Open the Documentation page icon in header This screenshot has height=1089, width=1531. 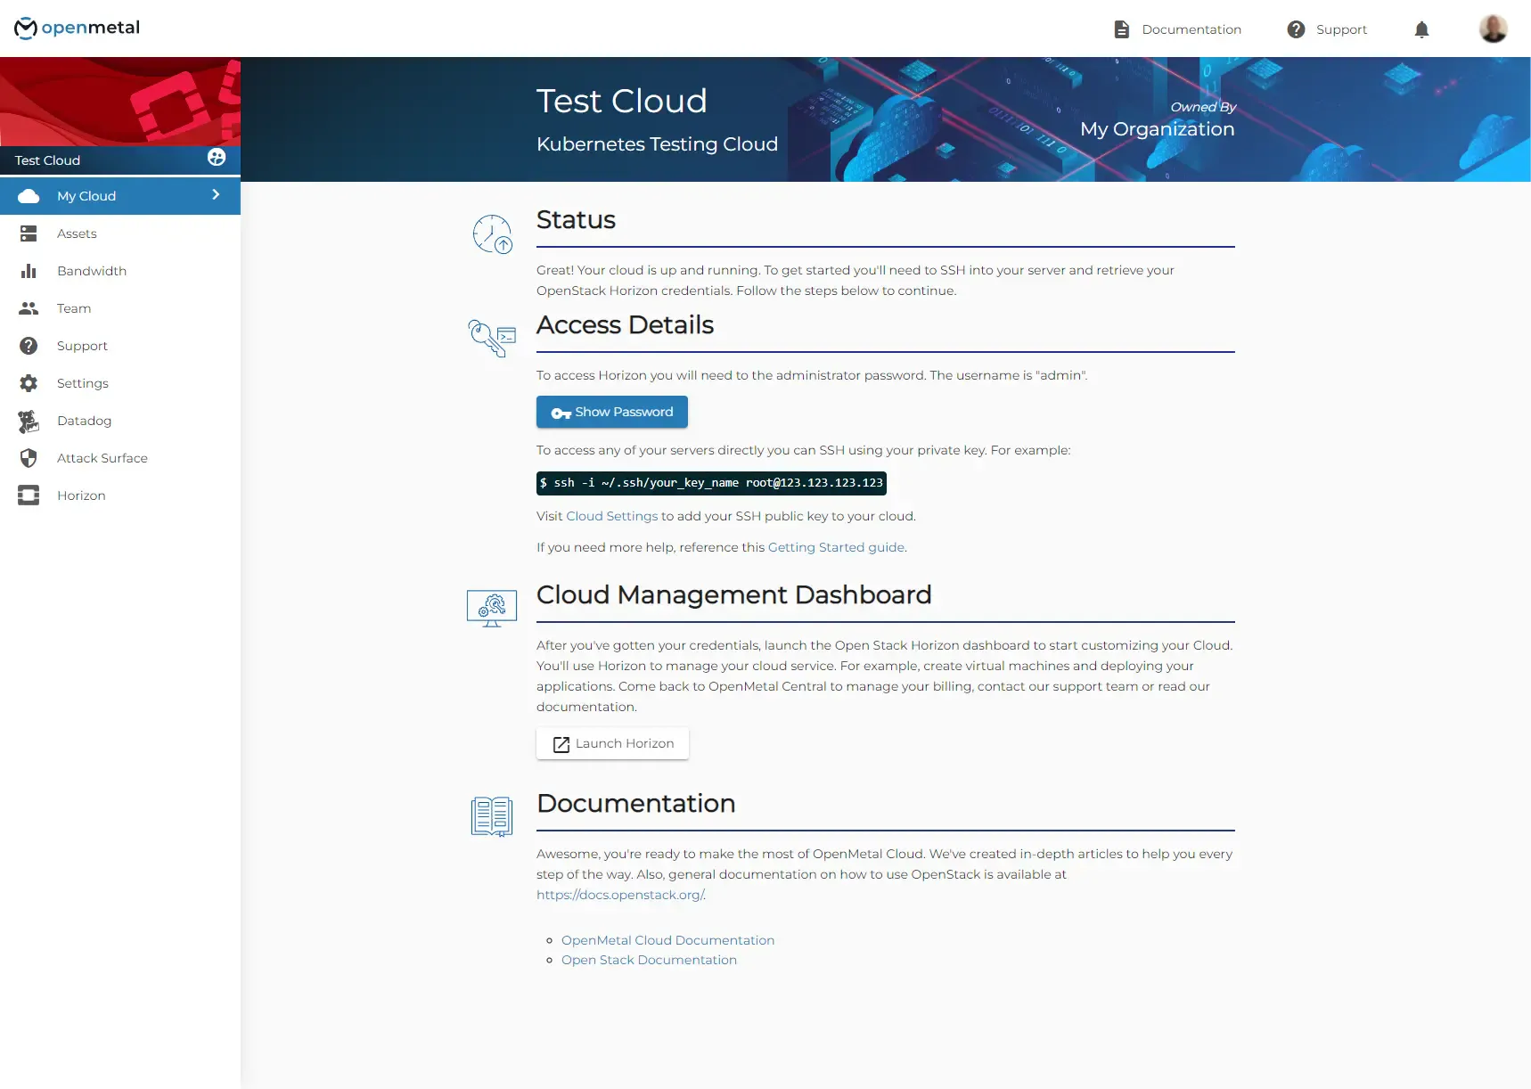click(x=1122, y=29)
